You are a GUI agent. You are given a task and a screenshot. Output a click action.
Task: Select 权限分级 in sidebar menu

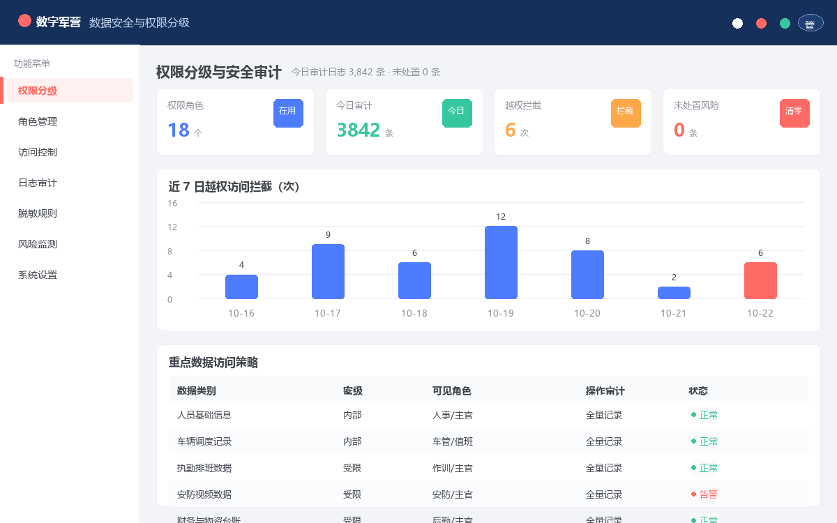[x=68, y=91]
